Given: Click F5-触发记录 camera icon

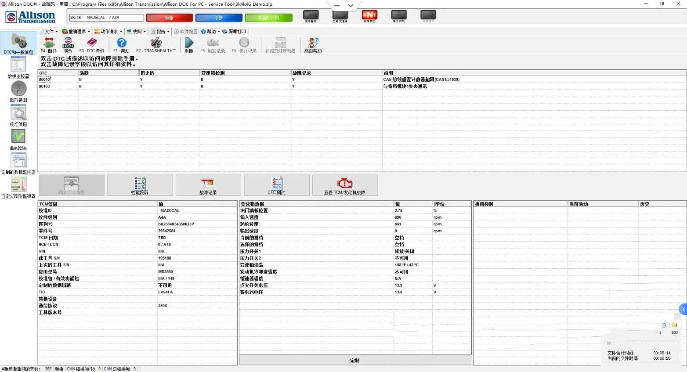Looking at the screenshot, I should point(213,45).
